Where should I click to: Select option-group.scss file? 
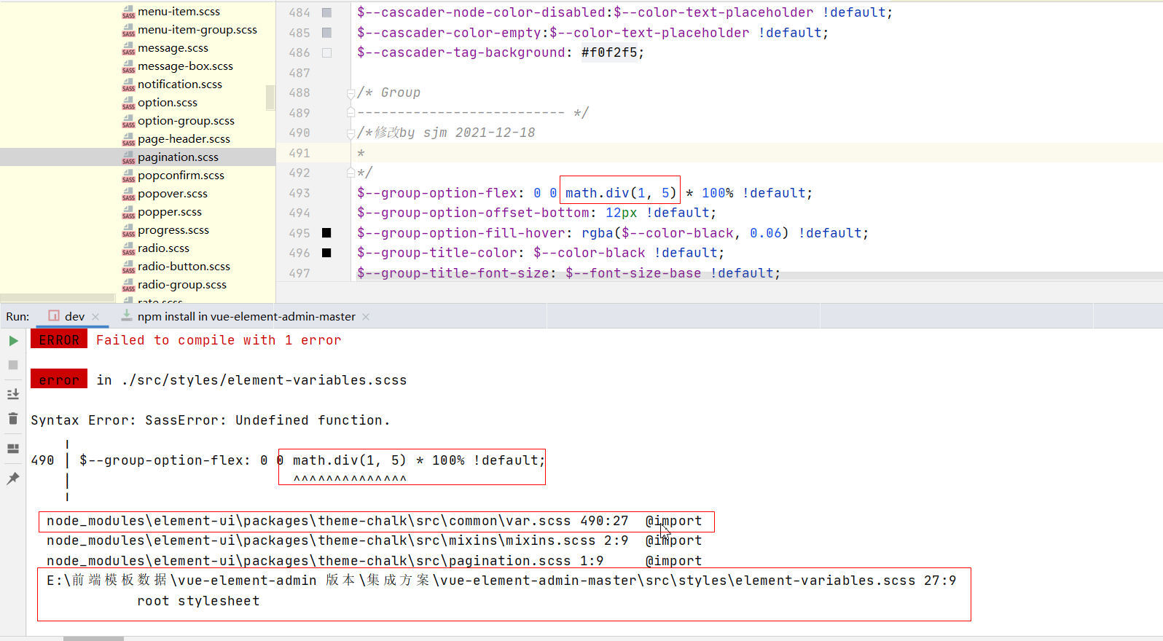(186, 121)
